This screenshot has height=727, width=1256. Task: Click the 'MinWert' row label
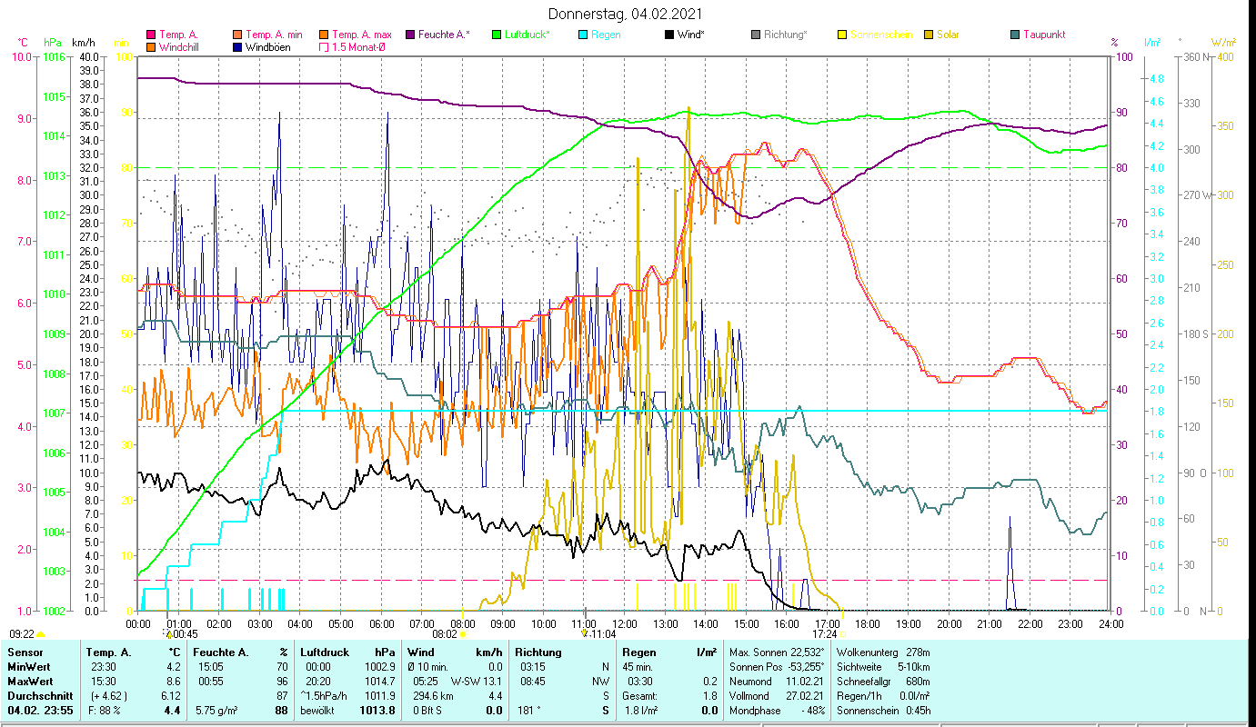pos(29,666)
